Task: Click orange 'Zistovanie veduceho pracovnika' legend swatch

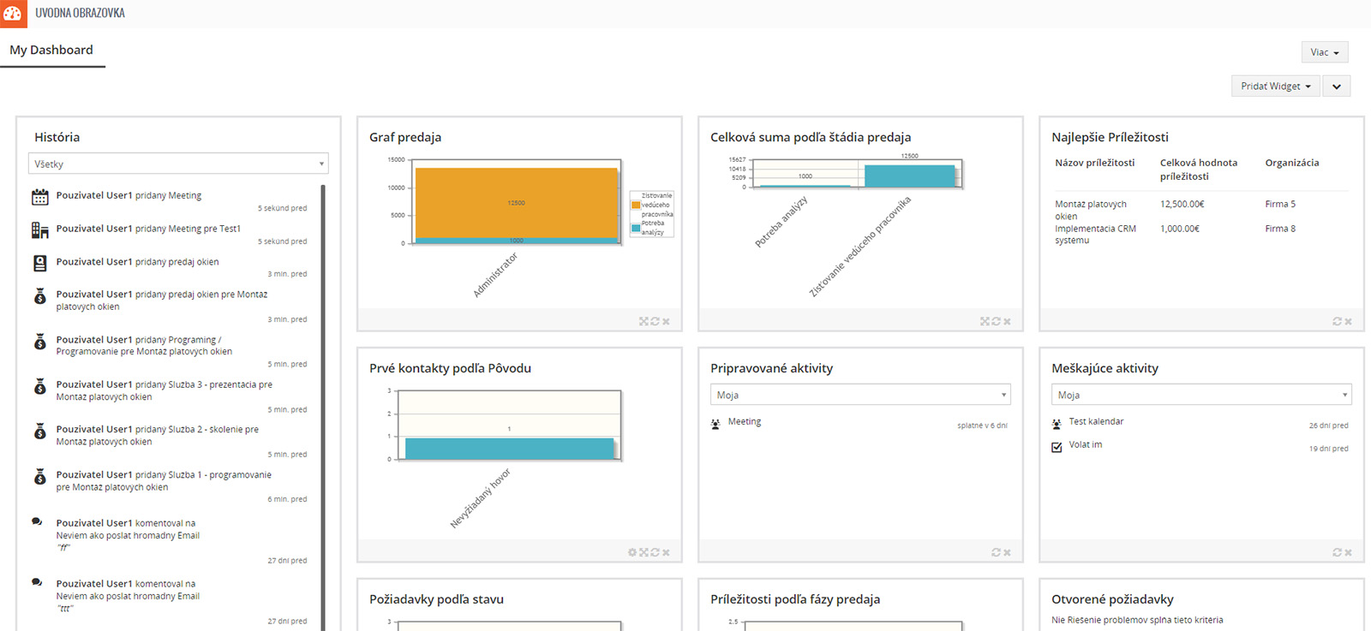Action: tap(636, 205)
